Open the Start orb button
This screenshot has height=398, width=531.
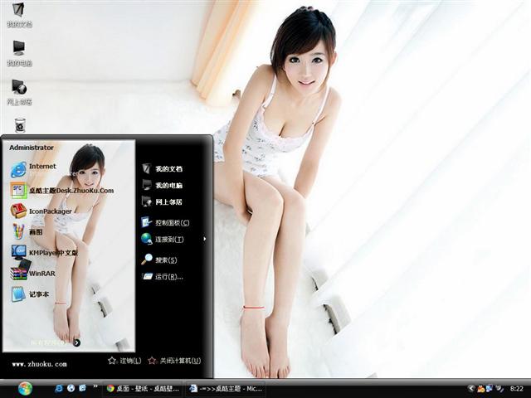[25, 389]
